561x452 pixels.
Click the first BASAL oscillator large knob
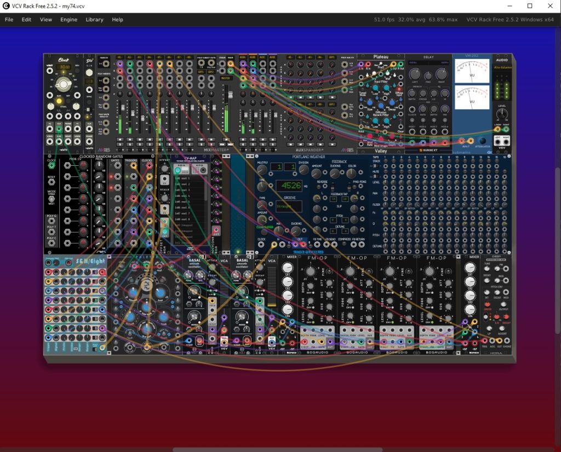coord(194,291)
